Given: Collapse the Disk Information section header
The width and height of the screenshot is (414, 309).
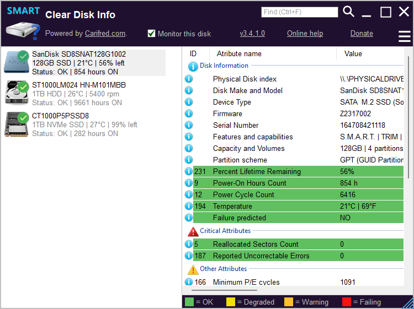Looking at the screenshot, I should 224,66.
